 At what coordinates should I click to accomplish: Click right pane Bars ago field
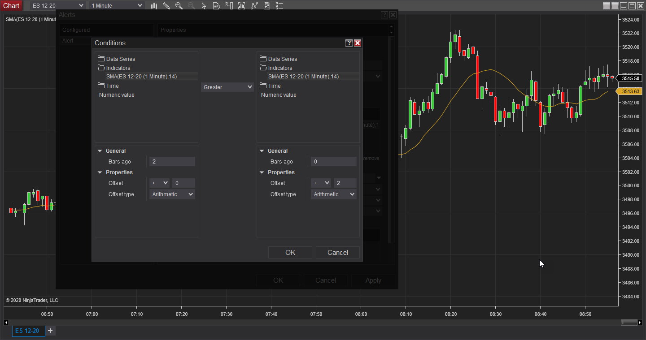(334, 162)
